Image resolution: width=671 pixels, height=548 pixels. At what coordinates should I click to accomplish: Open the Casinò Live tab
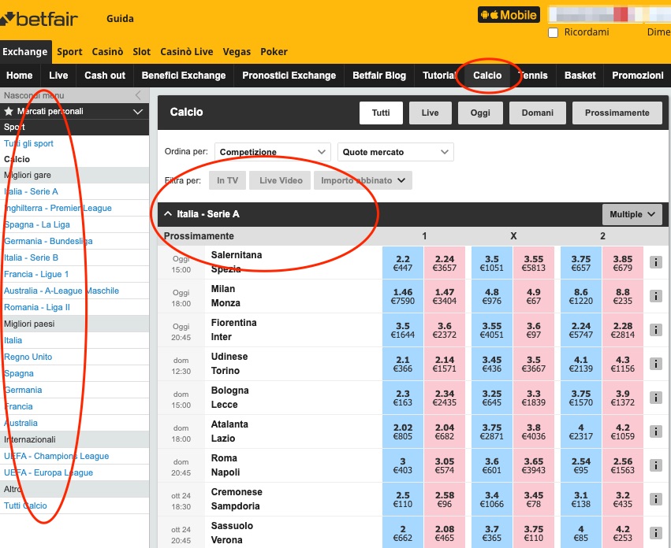[187, 52]
